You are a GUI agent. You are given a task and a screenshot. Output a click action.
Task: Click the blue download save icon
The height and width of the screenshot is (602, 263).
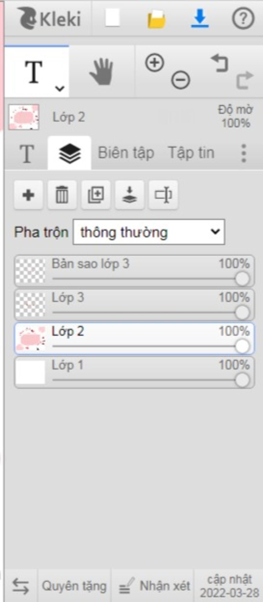pos(200,18)
